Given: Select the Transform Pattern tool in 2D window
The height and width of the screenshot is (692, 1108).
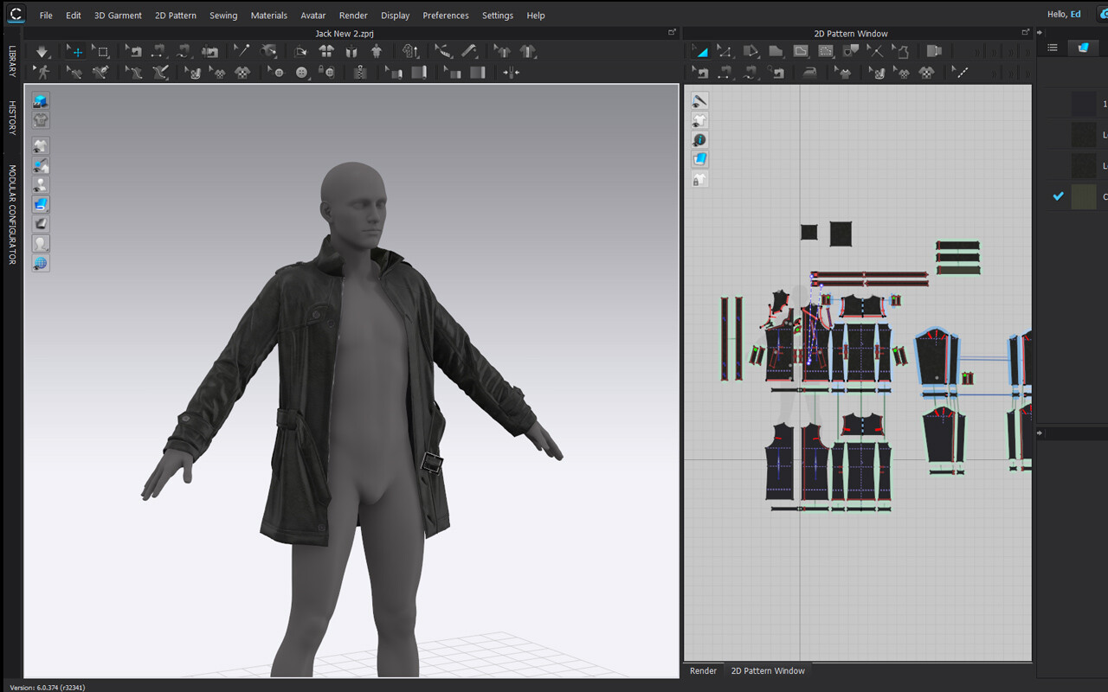Looking at the screenshot, I should pyautogui.click(x=699, y=50).
